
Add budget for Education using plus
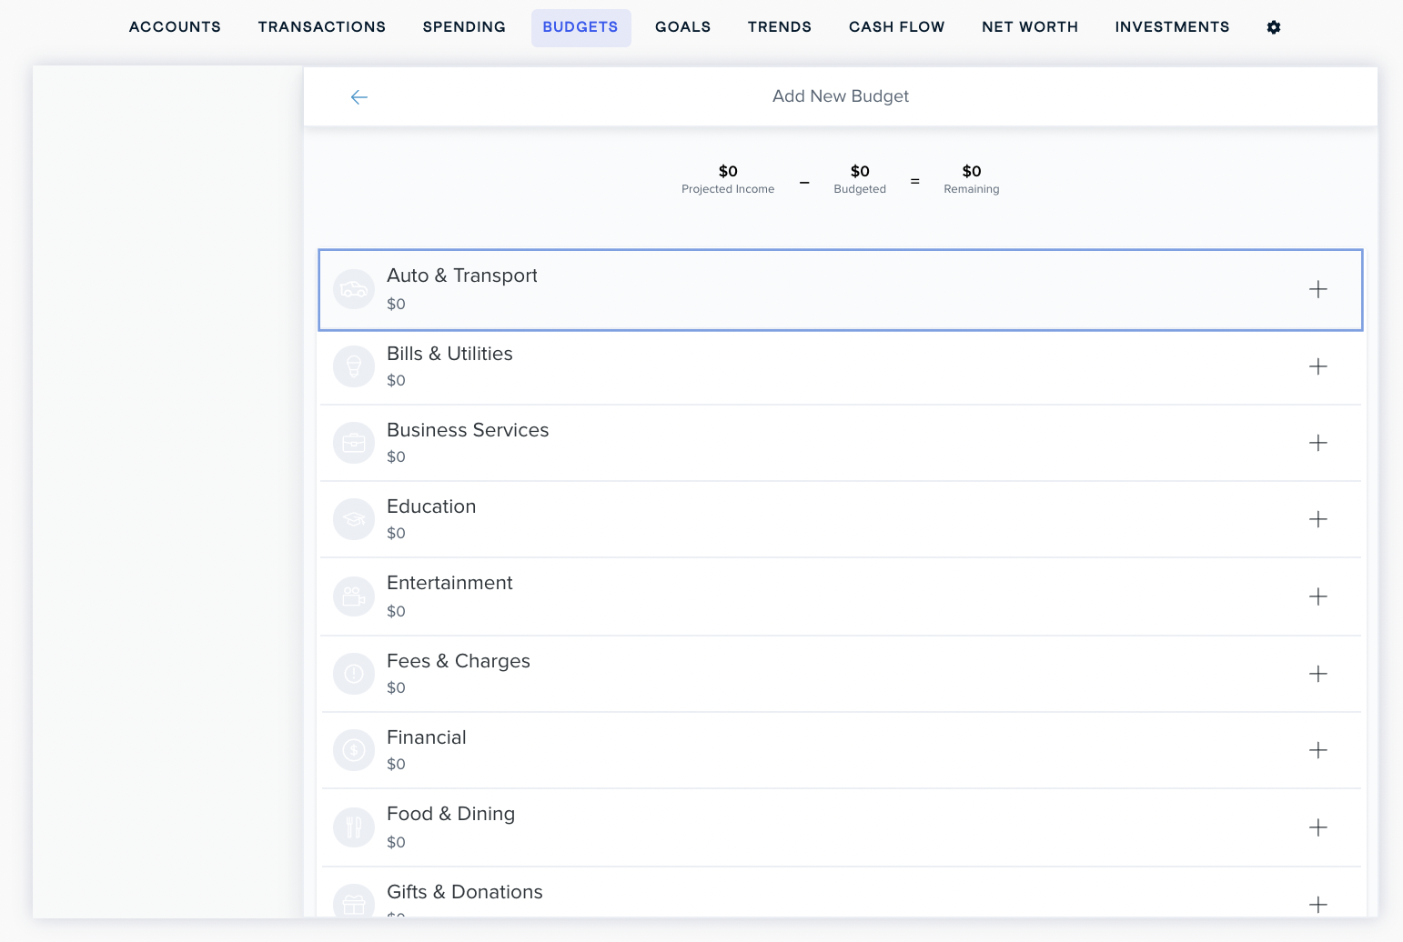point(1317,519)
